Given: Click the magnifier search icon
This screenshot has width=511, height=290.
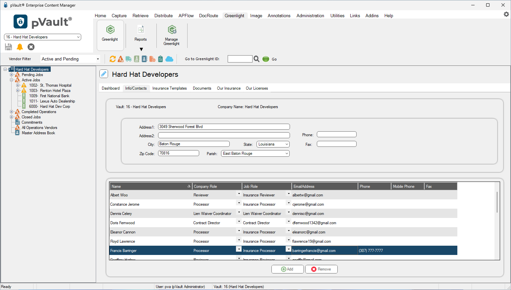Looking at the screenshot, I should point(256,59).
